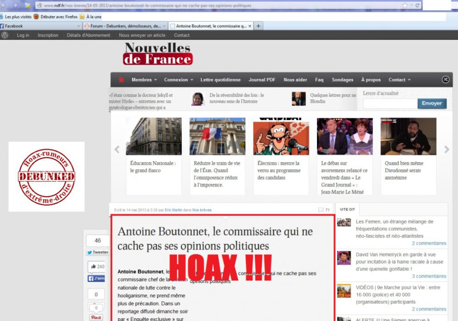Open De la réversibilité des lois headline
This screenshot has height=321, width=458.
pyautogui.click(x=237, y=98)
